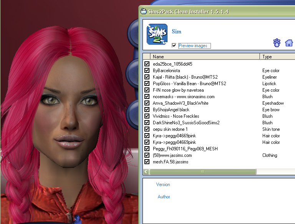Click the blue home icon
Screen dimensions: 295x224
[x=289, y=43]
